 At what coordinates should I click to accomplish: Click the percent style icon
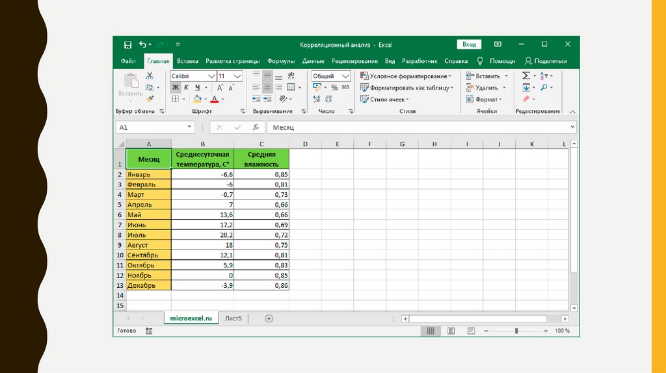tap(334, 88)
